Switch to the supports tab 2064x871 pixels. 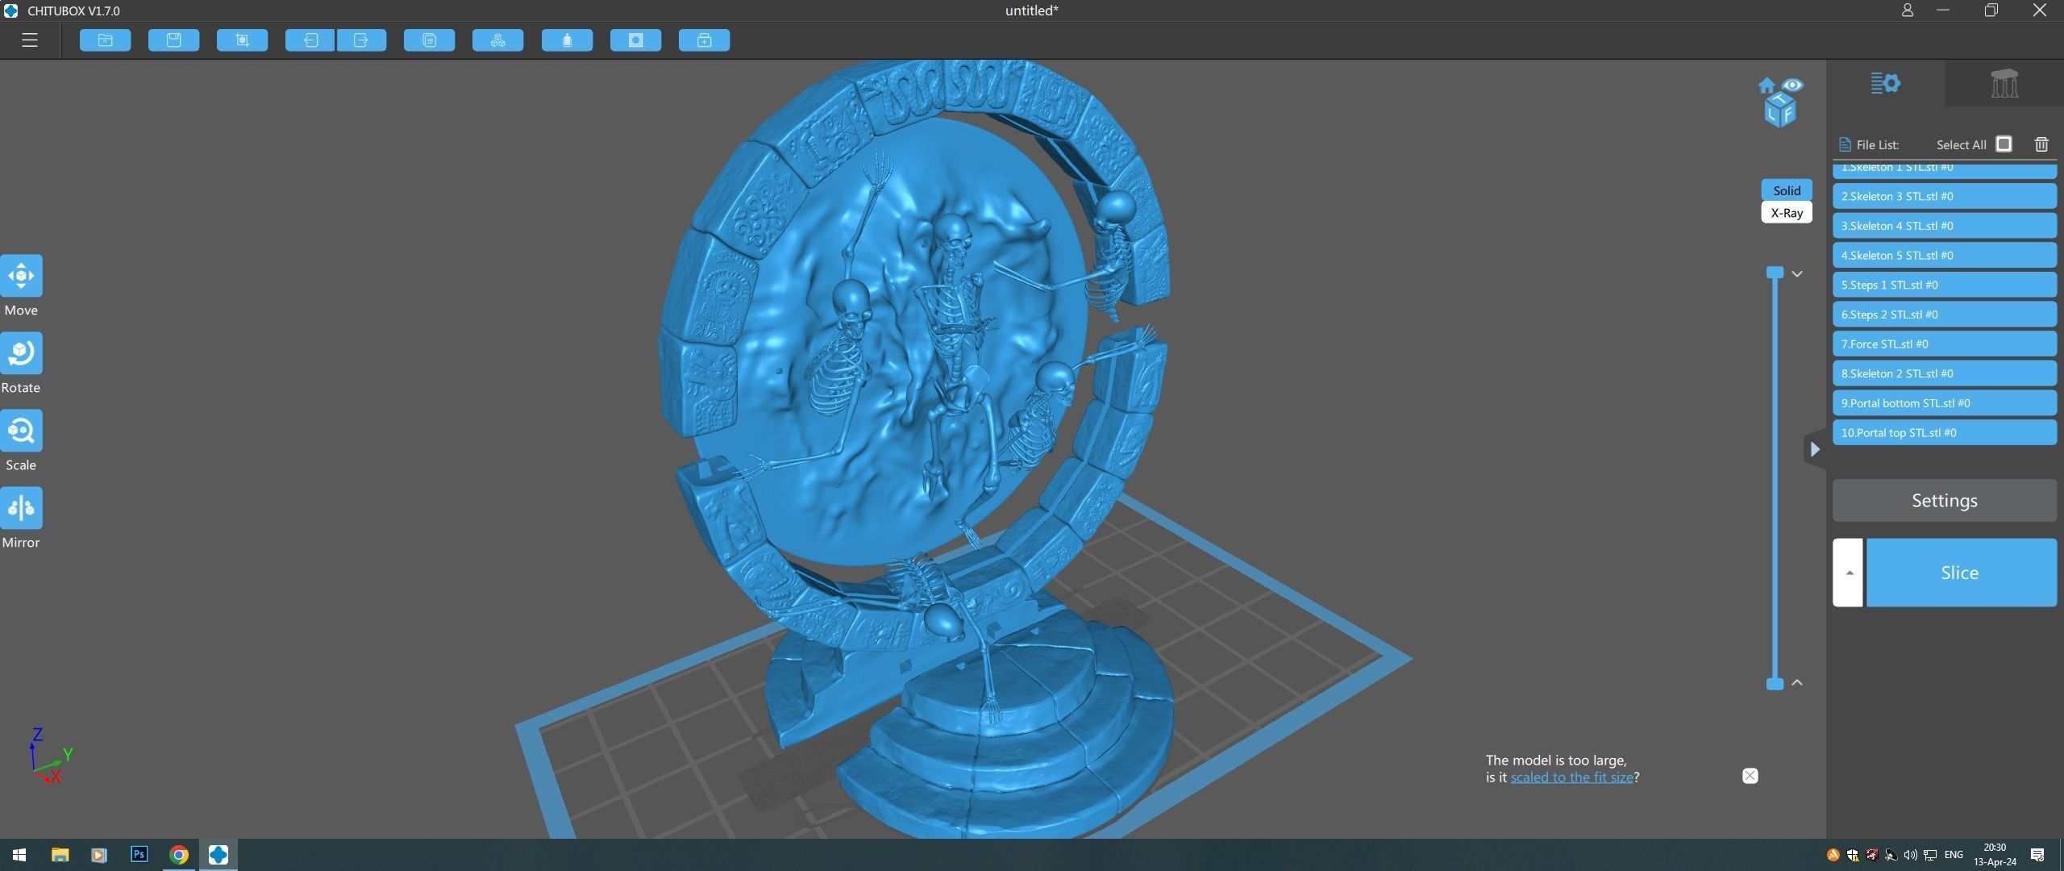coord(2004,83)
